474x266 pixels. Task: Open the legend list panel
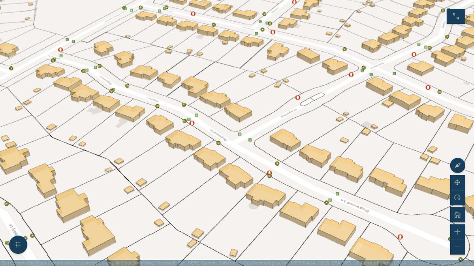coord(18,245)
